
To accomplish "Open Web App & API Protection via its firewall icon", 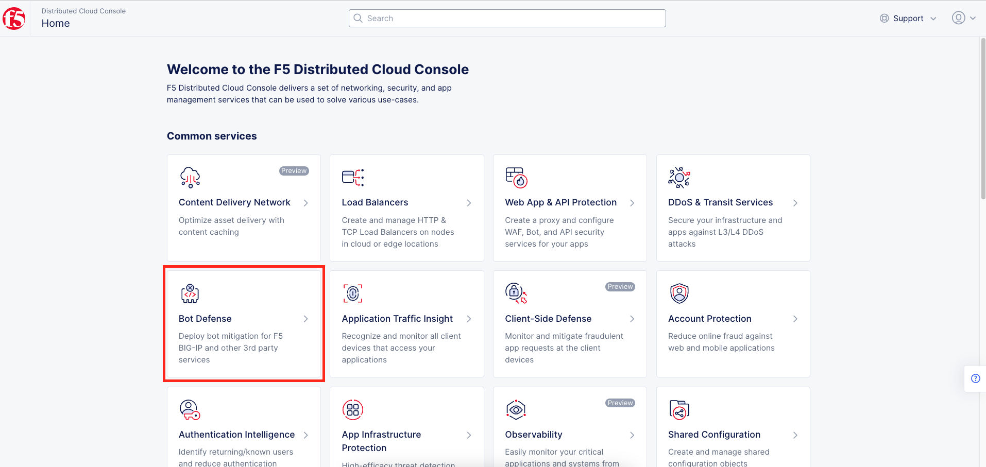I will click(x=516, y=177).
